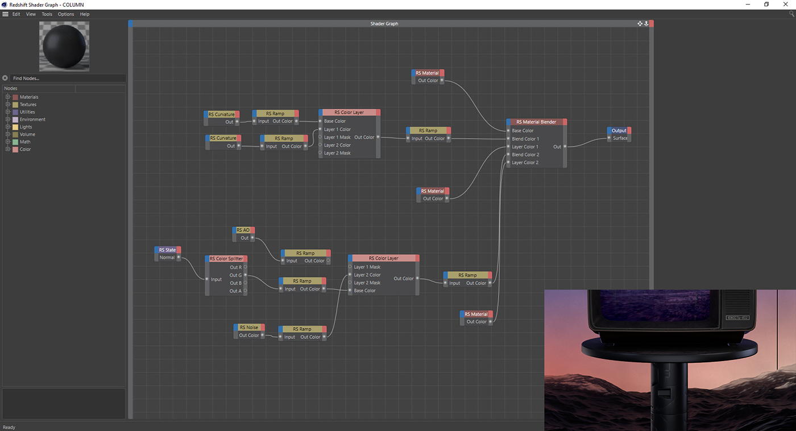Expand the Utilities node category
The image size is (796, 431).
coord(8,112)
